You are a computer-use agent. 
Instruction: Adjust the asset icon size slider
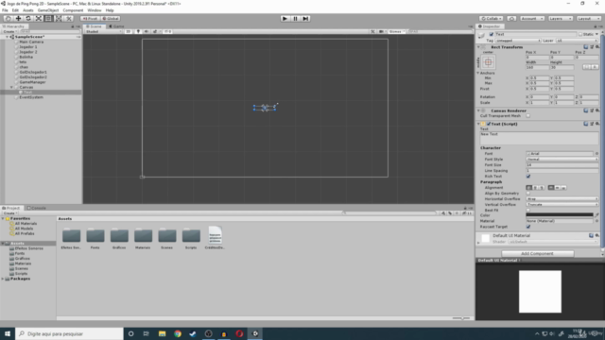[x=462, y=318]
